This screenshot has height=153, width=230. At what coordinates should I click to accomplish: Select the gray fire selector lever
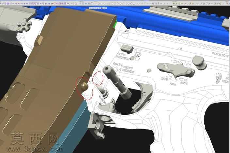176,69
